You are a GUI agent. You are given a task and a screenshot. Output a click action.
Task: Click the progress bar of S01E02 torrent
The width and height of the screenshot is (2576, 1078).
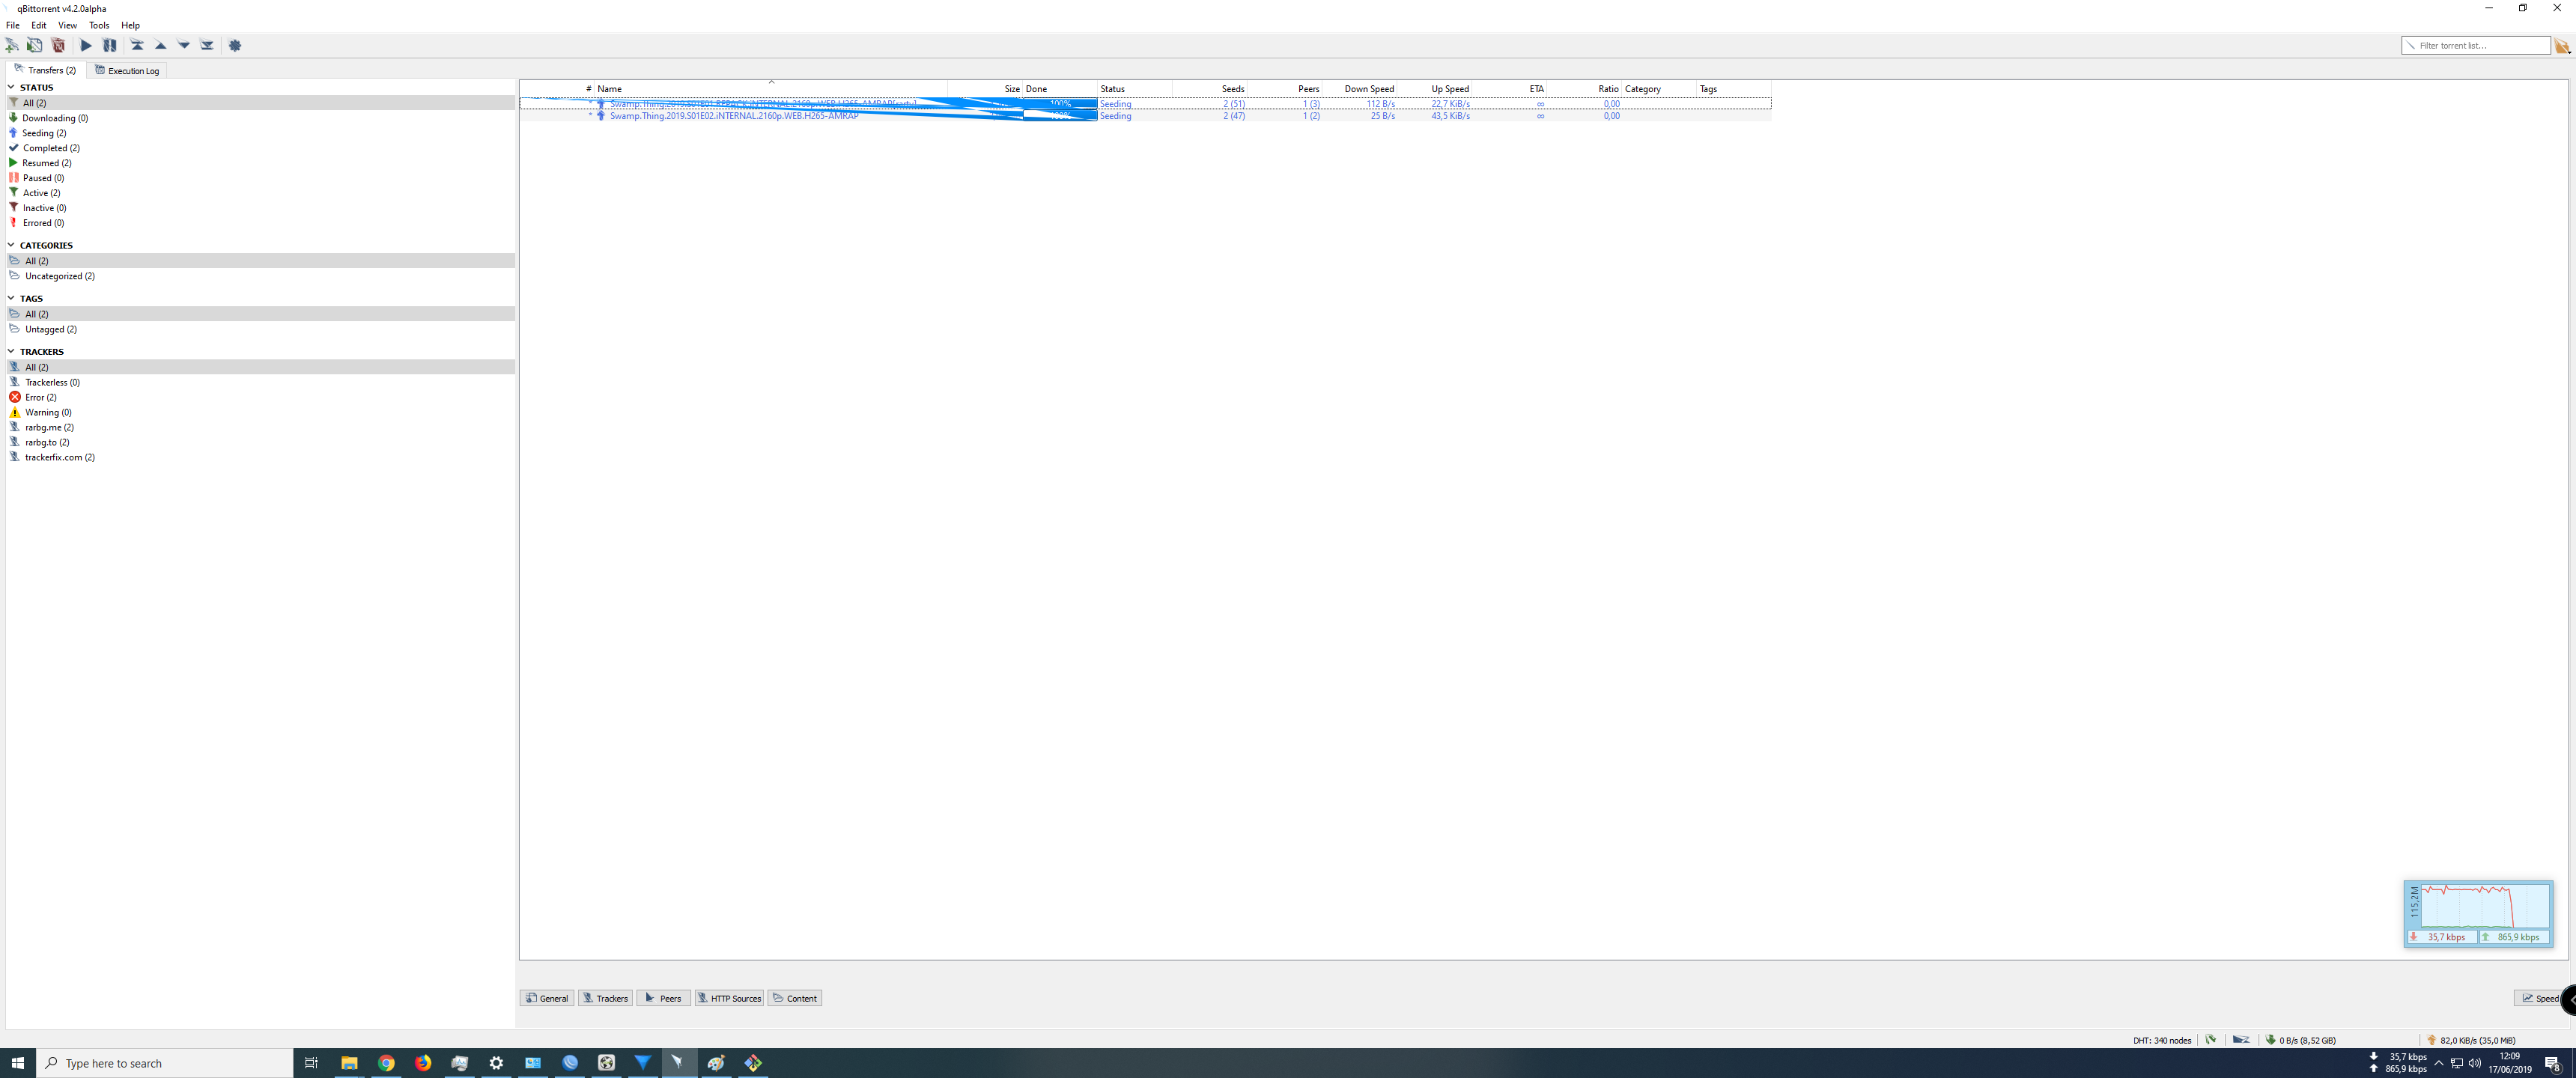(x=1060, y=116)
